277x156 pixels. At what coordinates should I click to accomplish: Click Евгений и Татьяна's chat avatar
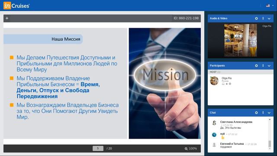click(214, 145)
